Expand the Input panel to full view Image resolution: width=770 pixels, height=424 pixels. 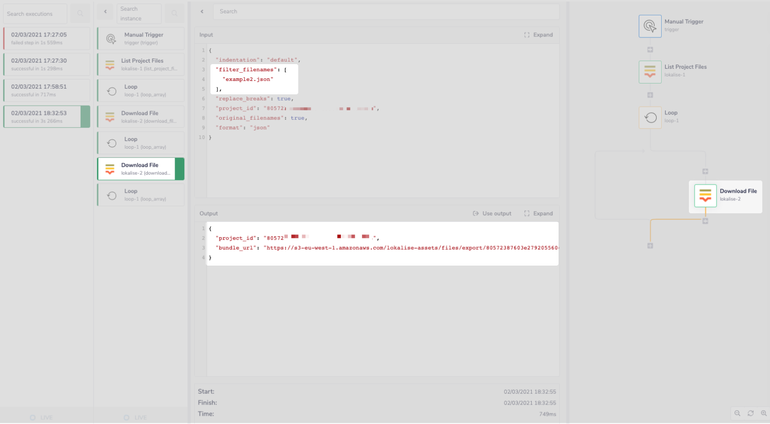539,34
